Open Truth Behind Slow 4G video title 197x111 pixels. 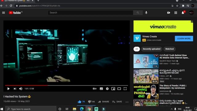(x=174, y=56)
